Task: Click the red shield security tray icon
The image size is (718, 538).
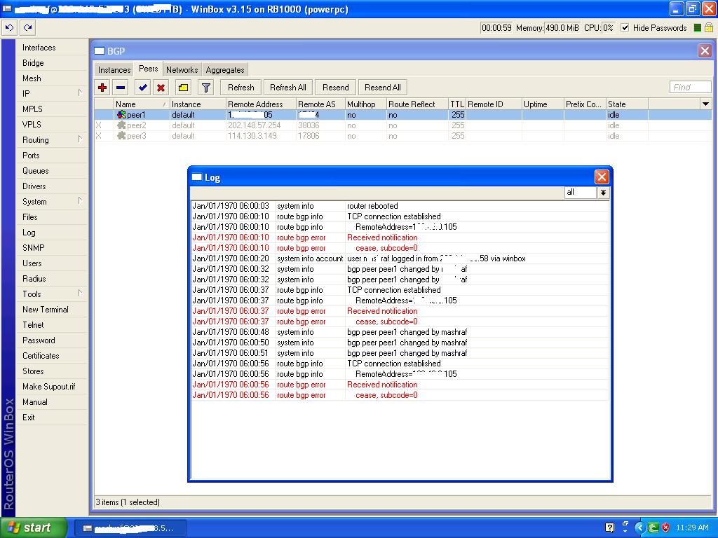Action: [666, 527]
